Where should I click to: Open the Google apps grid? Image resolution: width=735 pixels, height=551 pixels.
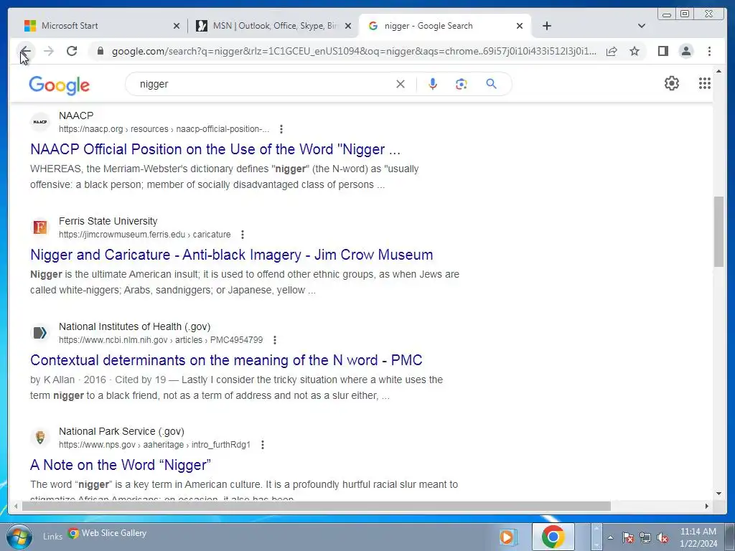click(705, 83)
